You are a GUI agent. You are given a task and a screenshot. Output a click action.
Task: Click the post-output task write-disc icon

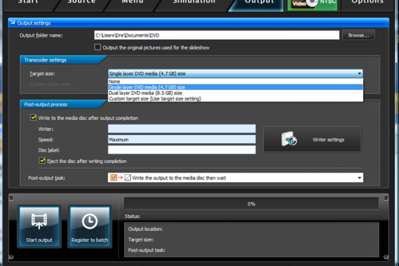(114, 178)
